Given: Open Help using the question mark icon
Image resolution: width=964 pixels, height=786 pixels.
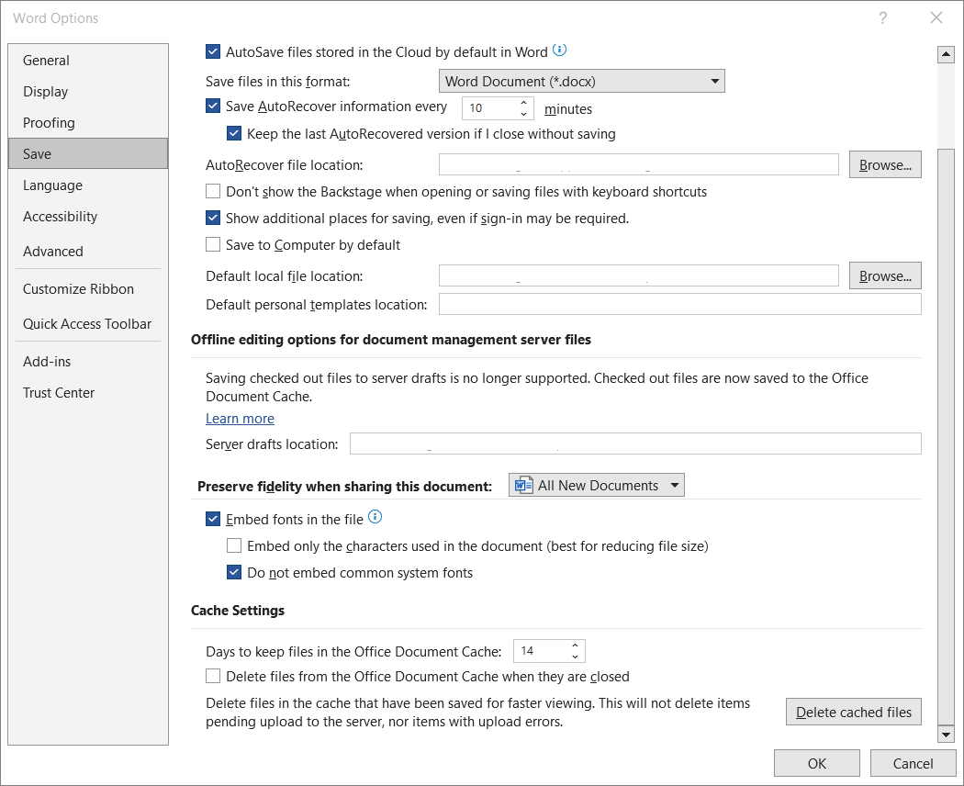Looking at the screenshot, I should 882,17.
